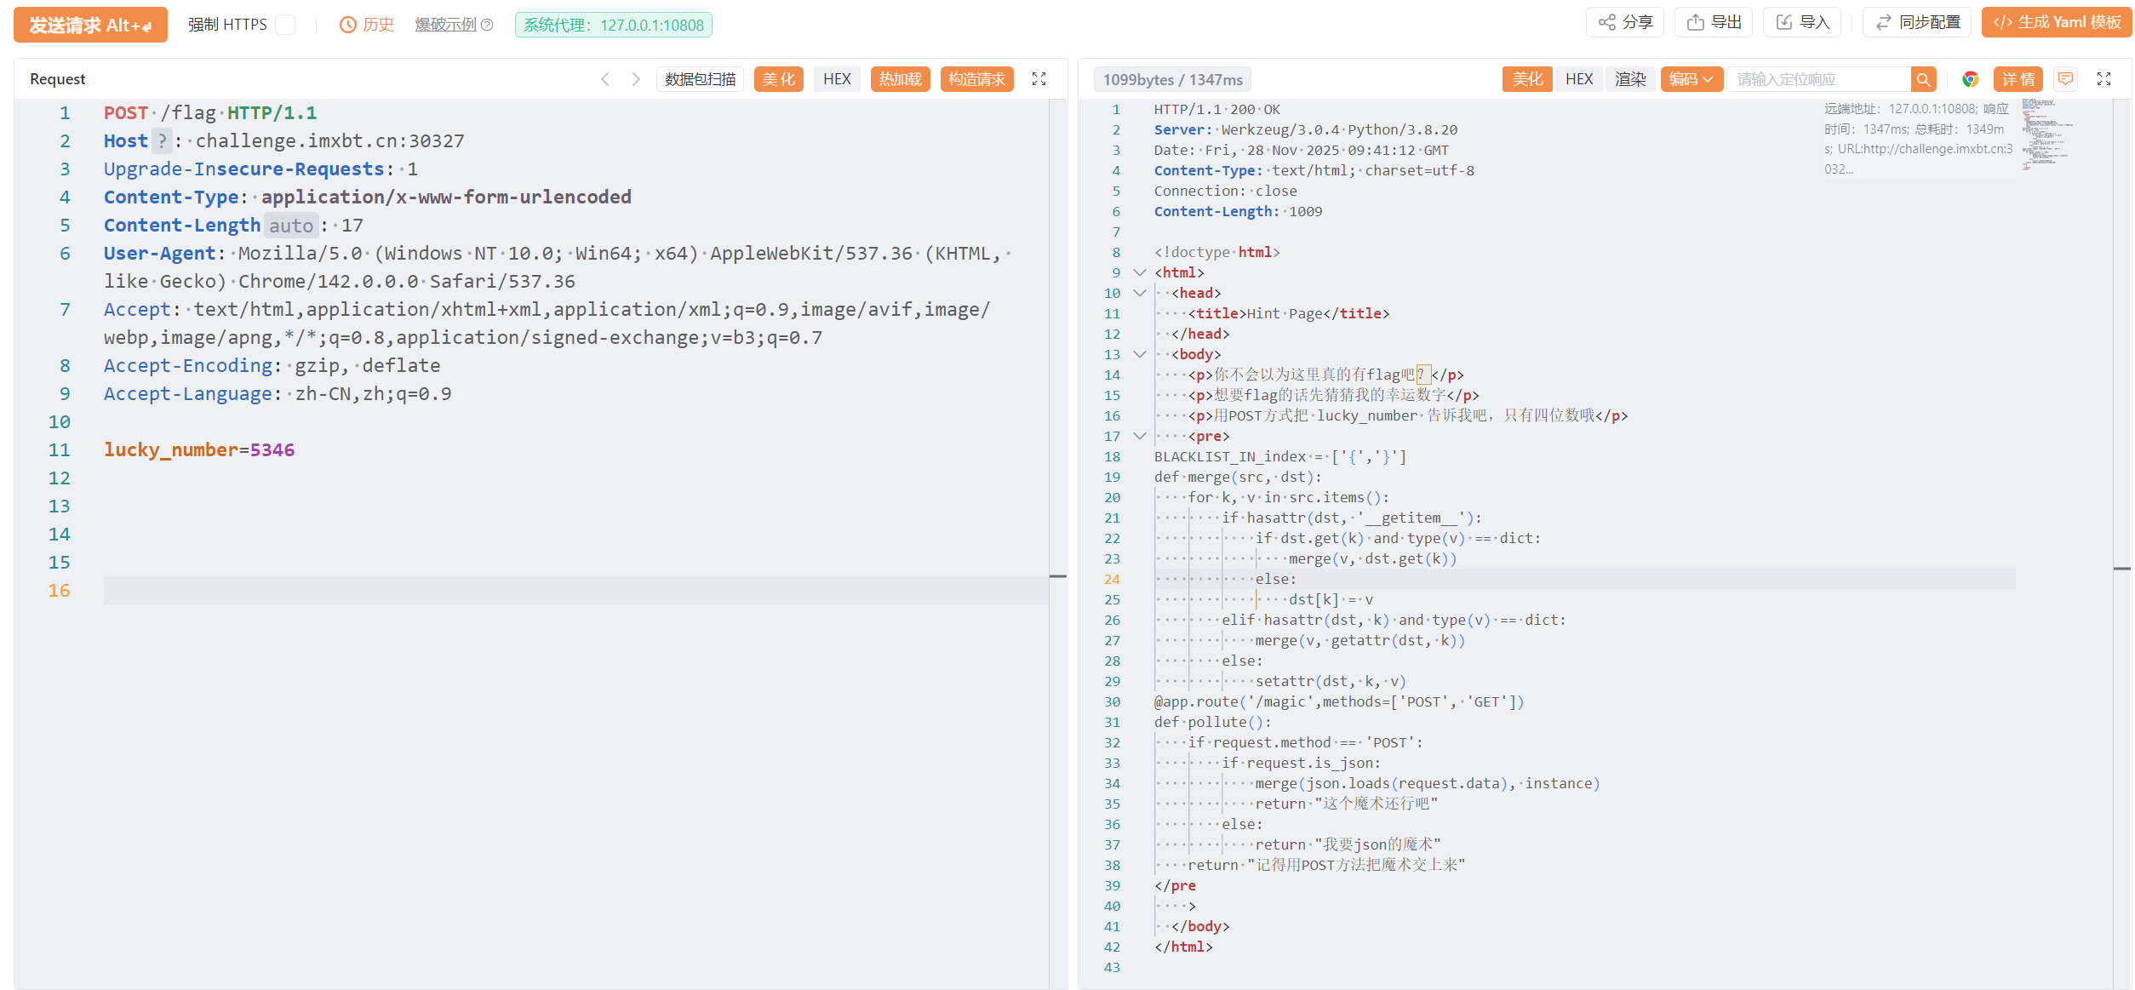Go to previous request arrow
Viewport: 2135px width, 990px height.
tap(605, 79)
